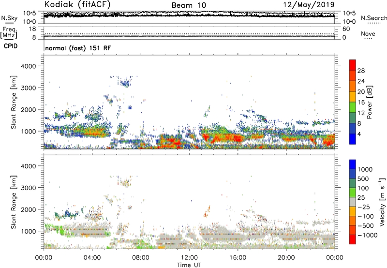Select the '04:00' time tick label
The height and width of the screenshot is (268, 387).
pos(92,258)
